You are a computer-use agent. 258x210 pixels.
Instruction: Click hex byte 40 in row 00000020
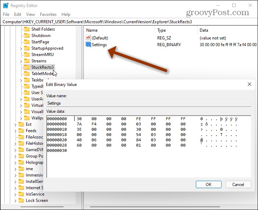[x=79, y=140]
